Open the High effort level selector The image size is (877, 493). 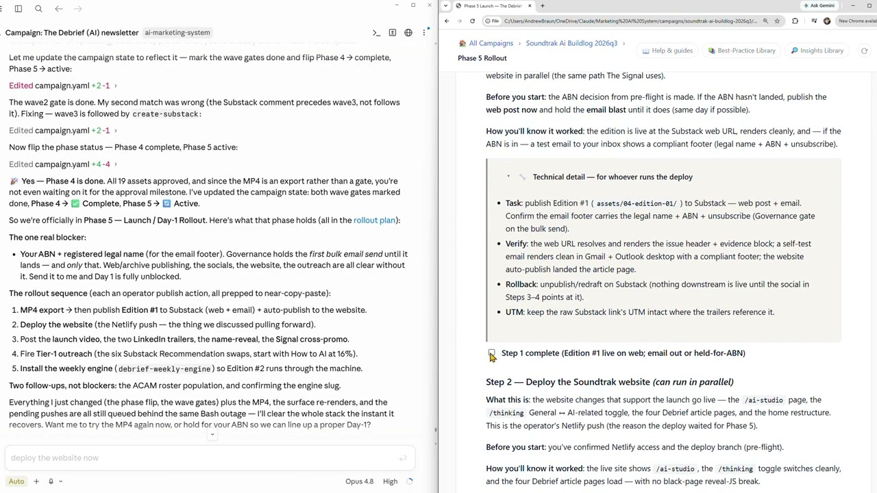pyautogui.click(x=390, y=481)
